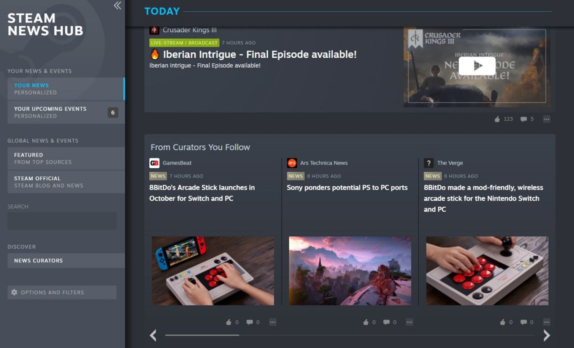Viewport: 574px width, 348px height.
Task: Open The Verge arcade stick image
Action: [487, 271]
